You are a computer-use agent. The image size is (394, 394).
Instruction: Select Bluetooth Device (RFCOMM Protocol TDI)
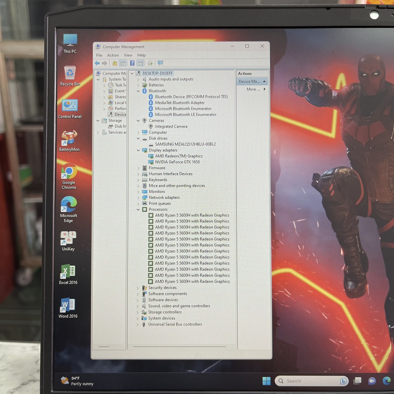tap(191, 97)
